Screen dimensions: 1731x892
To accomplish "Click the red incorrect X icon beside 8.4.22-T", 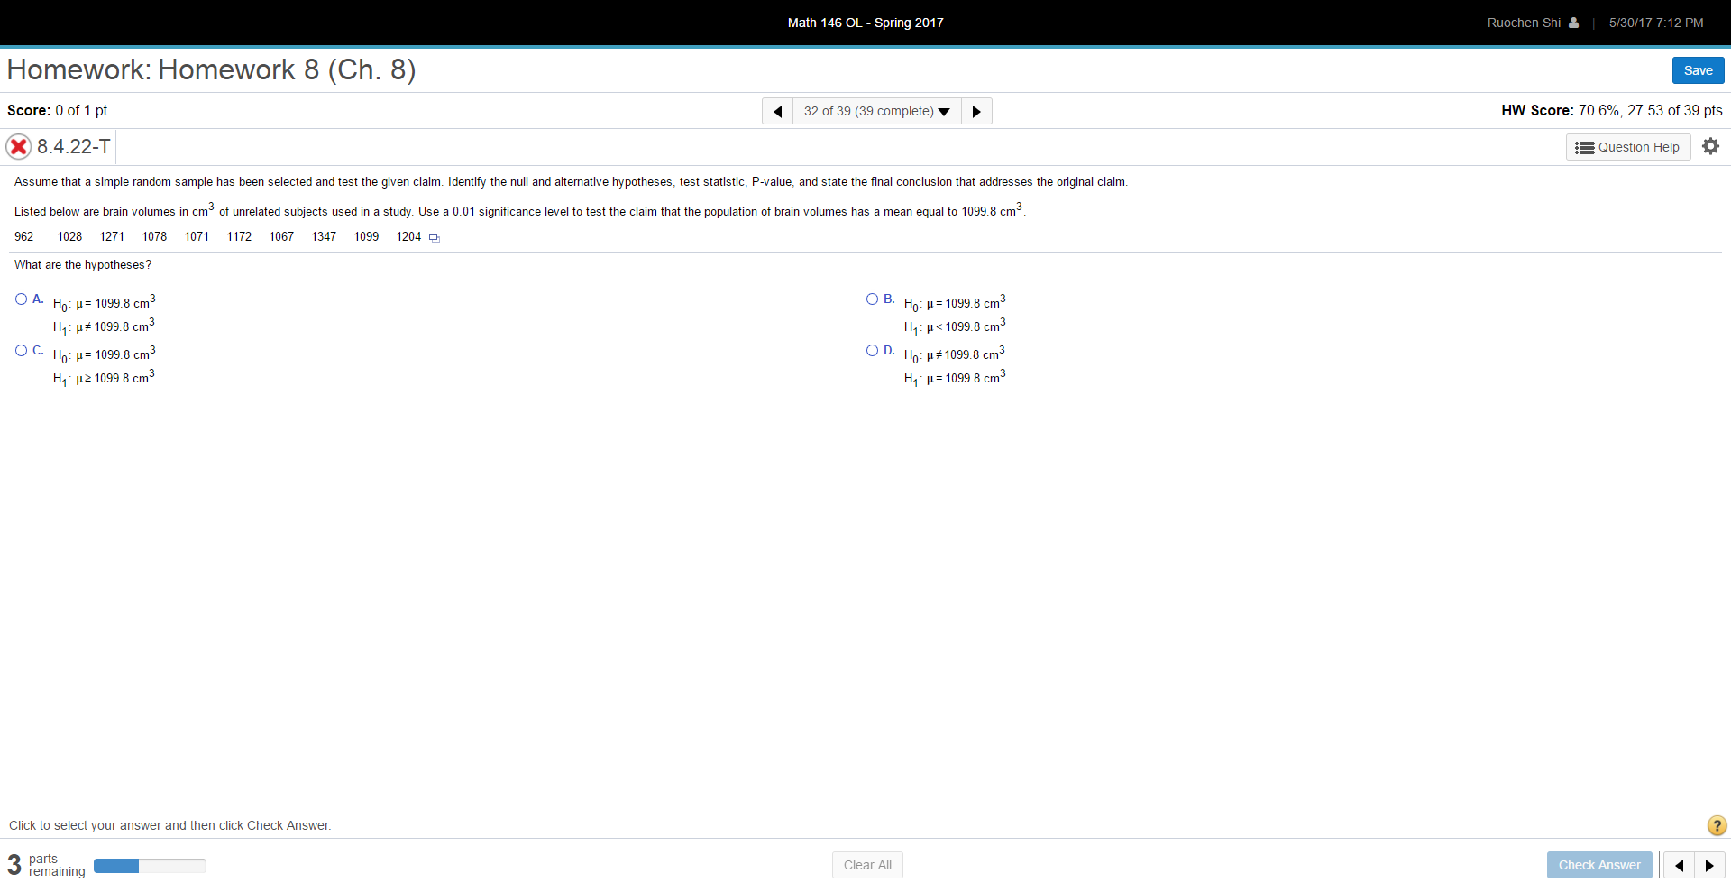I will point(18,146).
